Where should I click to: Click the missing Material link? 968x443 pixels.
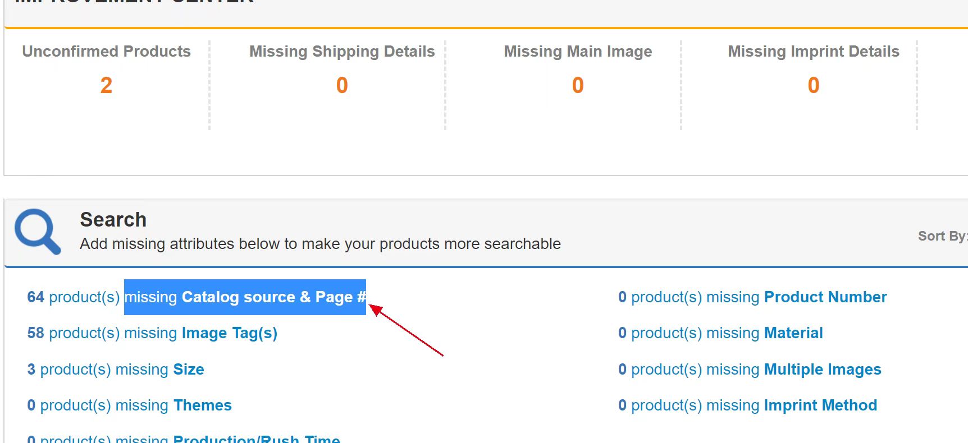[x=720, y=333]
